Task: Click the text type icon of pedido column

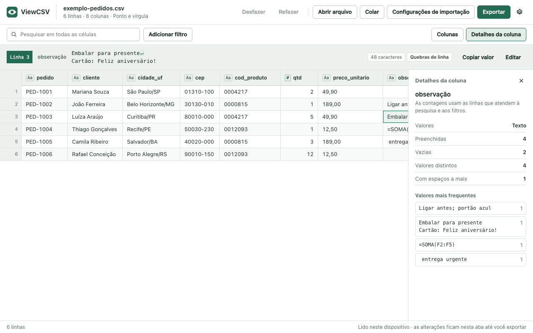Action: [x=30, y=78]
